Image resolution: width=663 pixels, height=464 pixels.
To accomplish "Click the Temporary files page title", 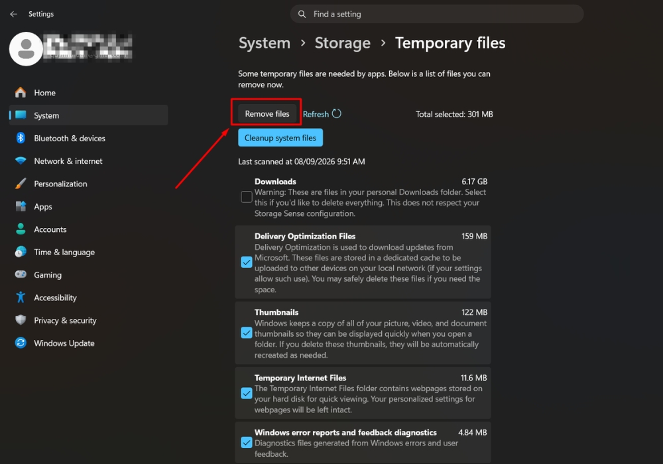I will [x=450, y=43].
